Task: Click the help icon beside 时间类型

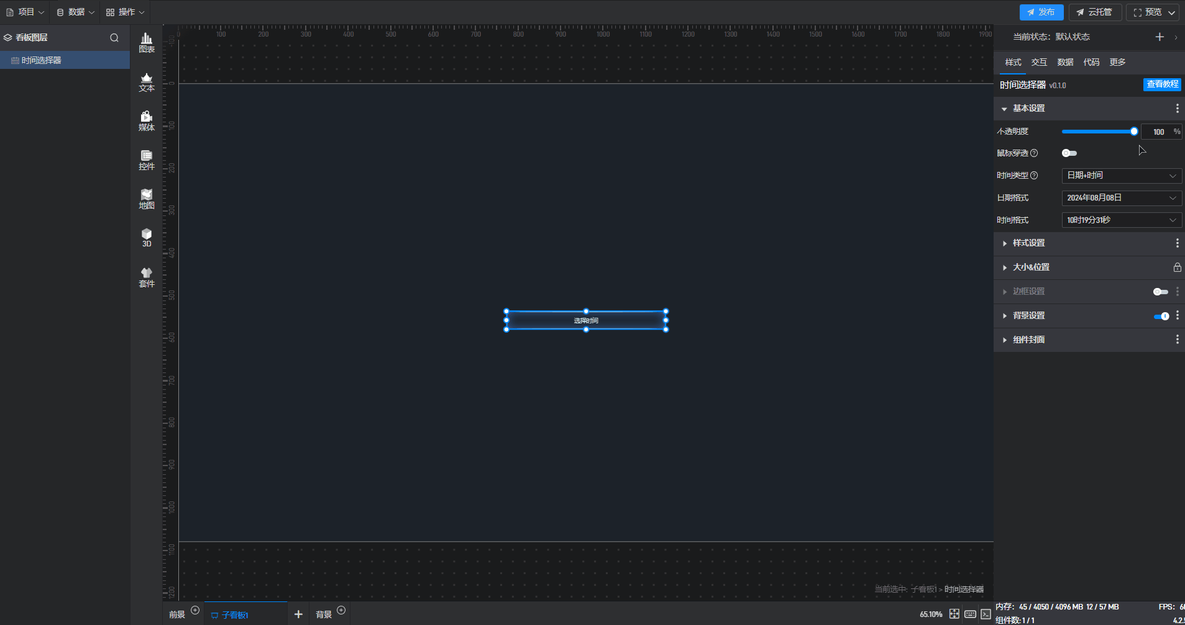Action: [x=1034, y=176]
